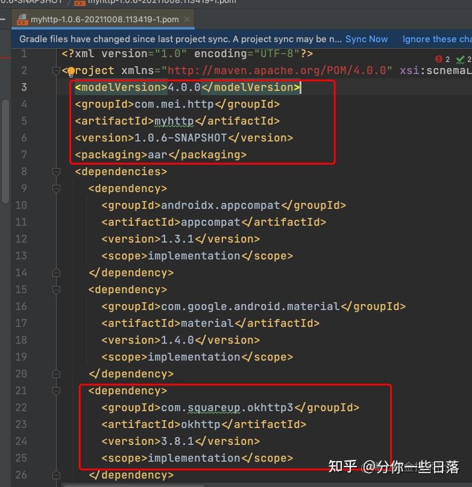Click the yellow intention lightbulb icon
The image size is (472, 487).
71,72
